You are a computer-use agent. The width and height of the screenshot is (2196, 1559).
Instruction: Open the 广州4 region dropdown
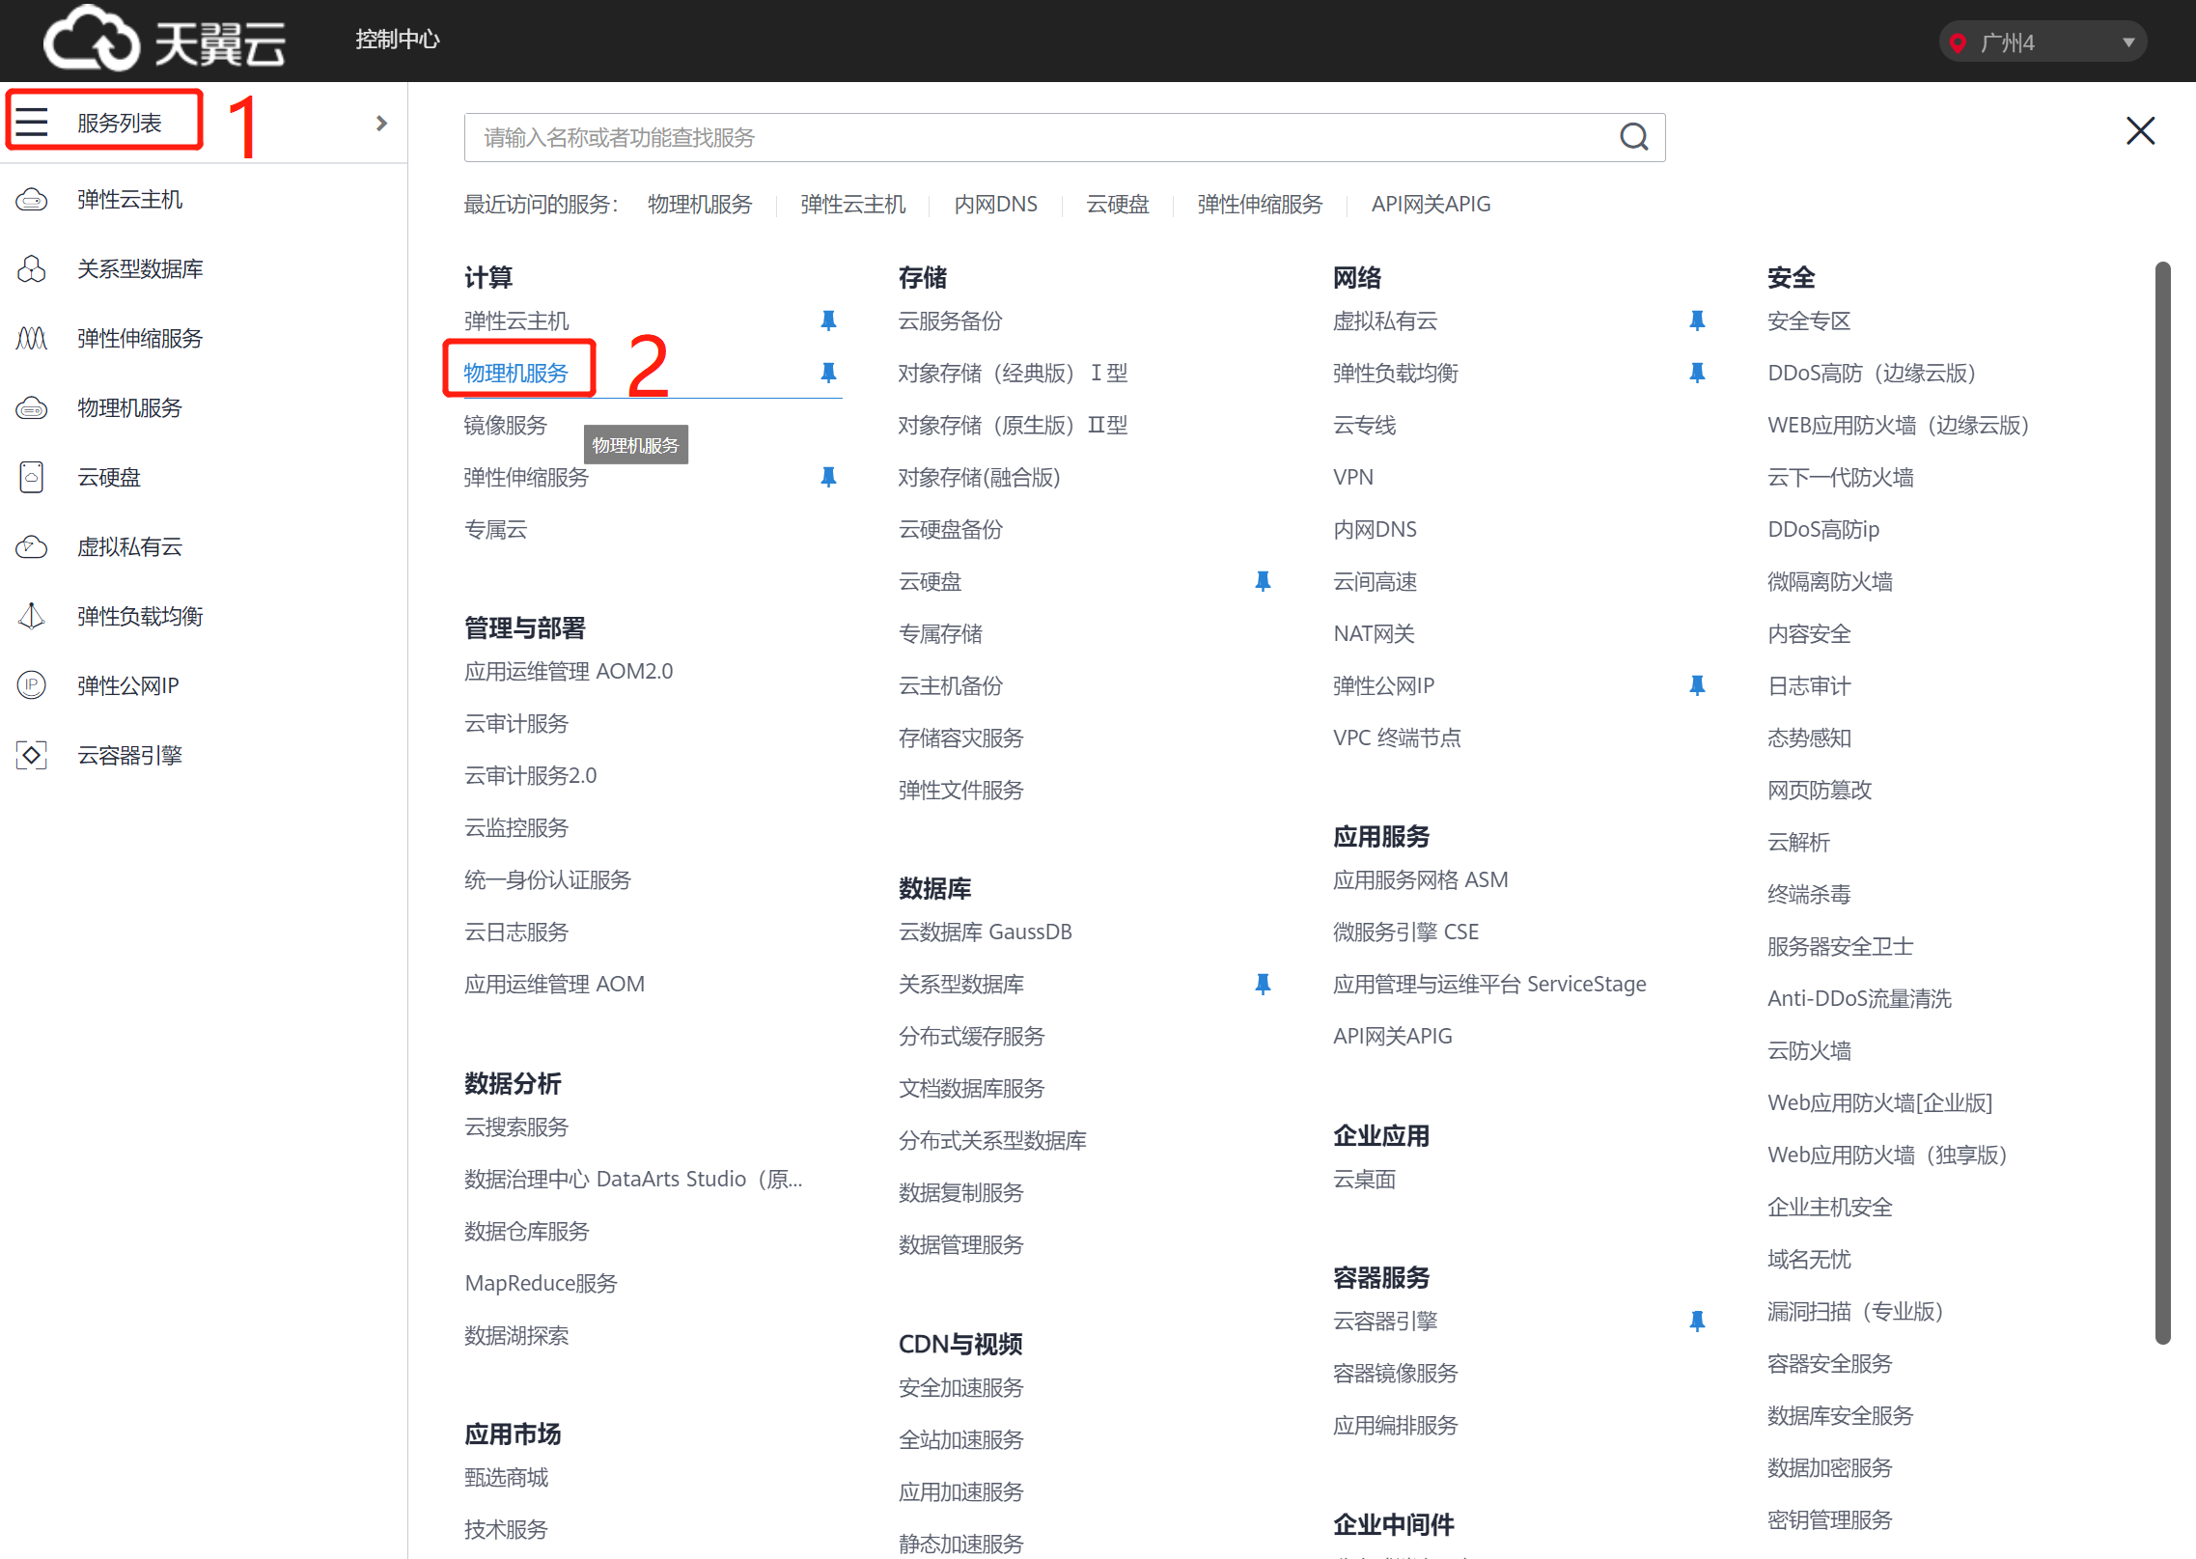pyautogui.click(x=2043, y=42)
